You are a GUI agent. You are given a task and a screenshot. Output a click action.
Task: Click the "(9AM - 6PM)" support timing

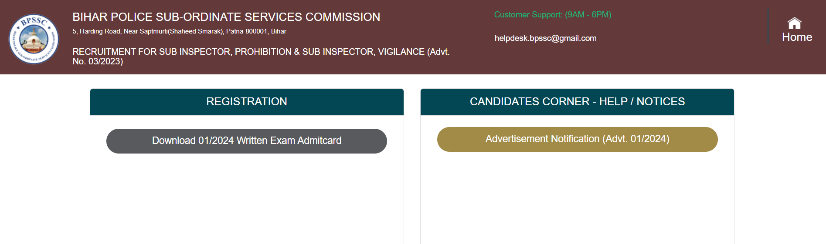click(x=588, y=15)
